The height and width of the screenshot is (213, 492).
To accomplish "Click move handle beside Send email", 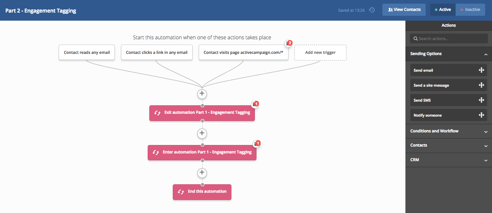I will point(481,70).
